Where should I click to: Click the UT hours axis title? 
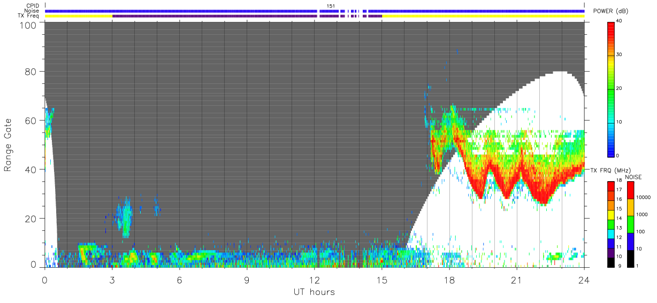pyautogui.click(x=314, y=292)
